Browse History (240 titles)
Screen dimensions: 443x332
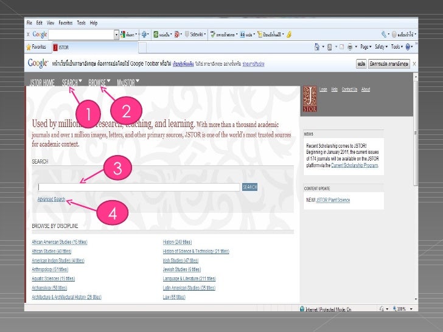177,242
